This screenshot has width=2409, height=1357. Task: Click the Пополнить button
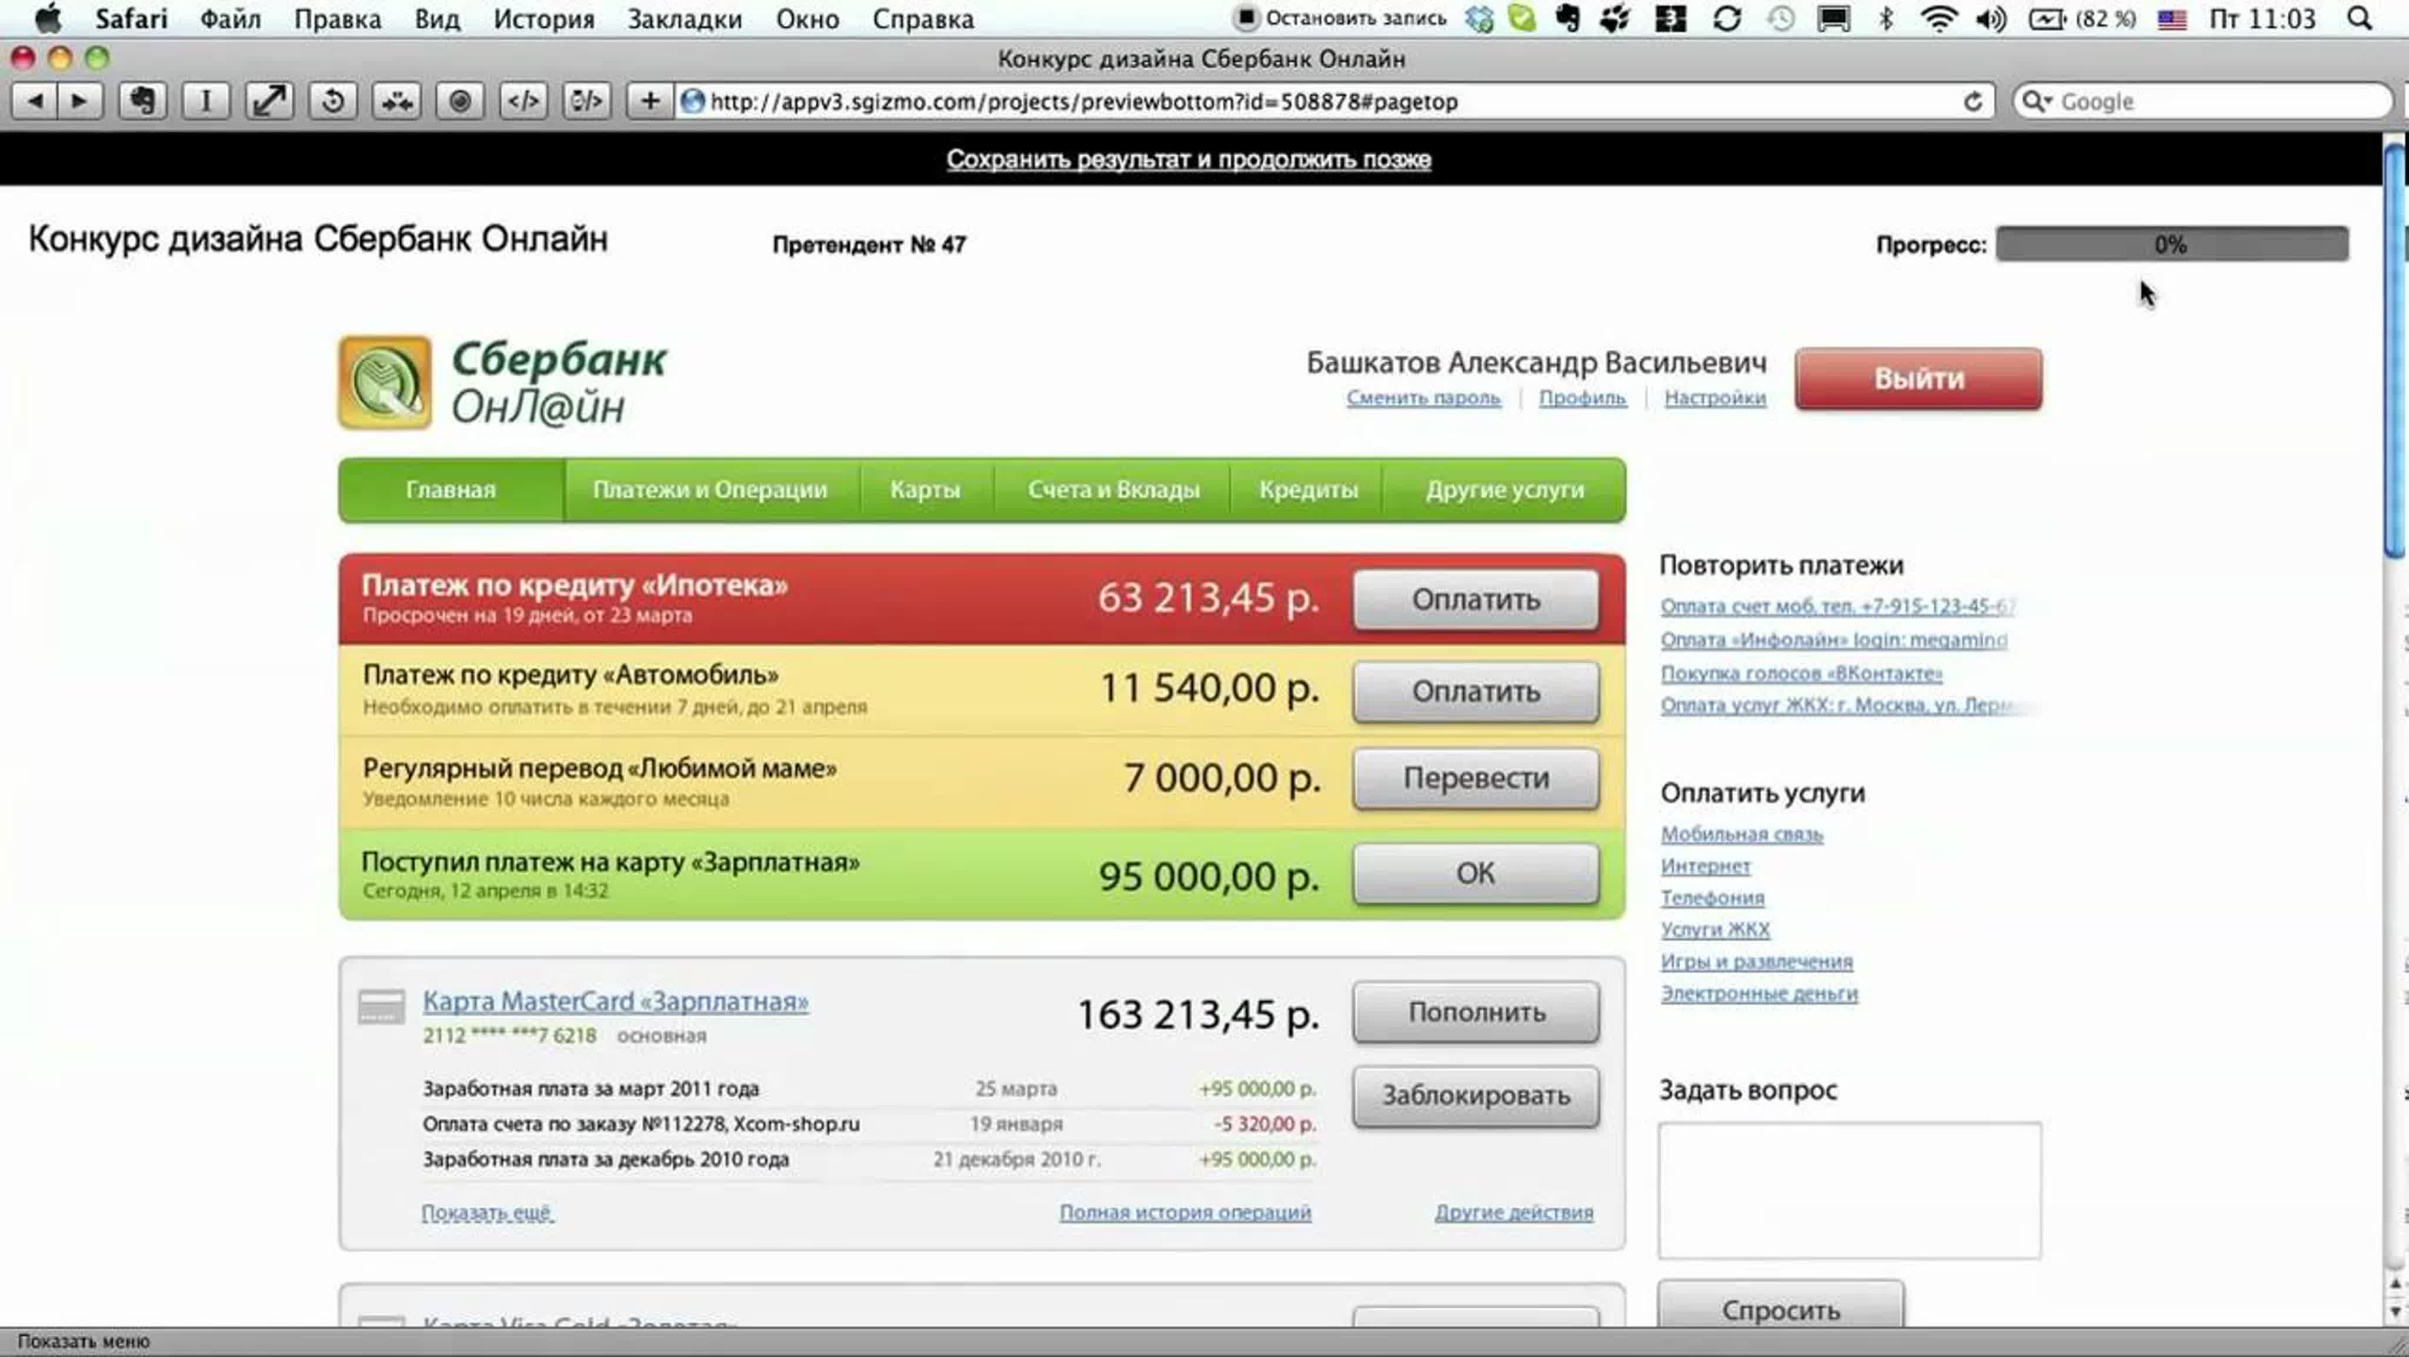(x=1476, y=1012)
